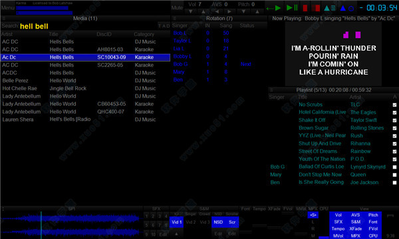Image resolution: width=399 pixels, height=239 pixels.
Task: Click the bright red stop icon
Action: click(305, 8)
